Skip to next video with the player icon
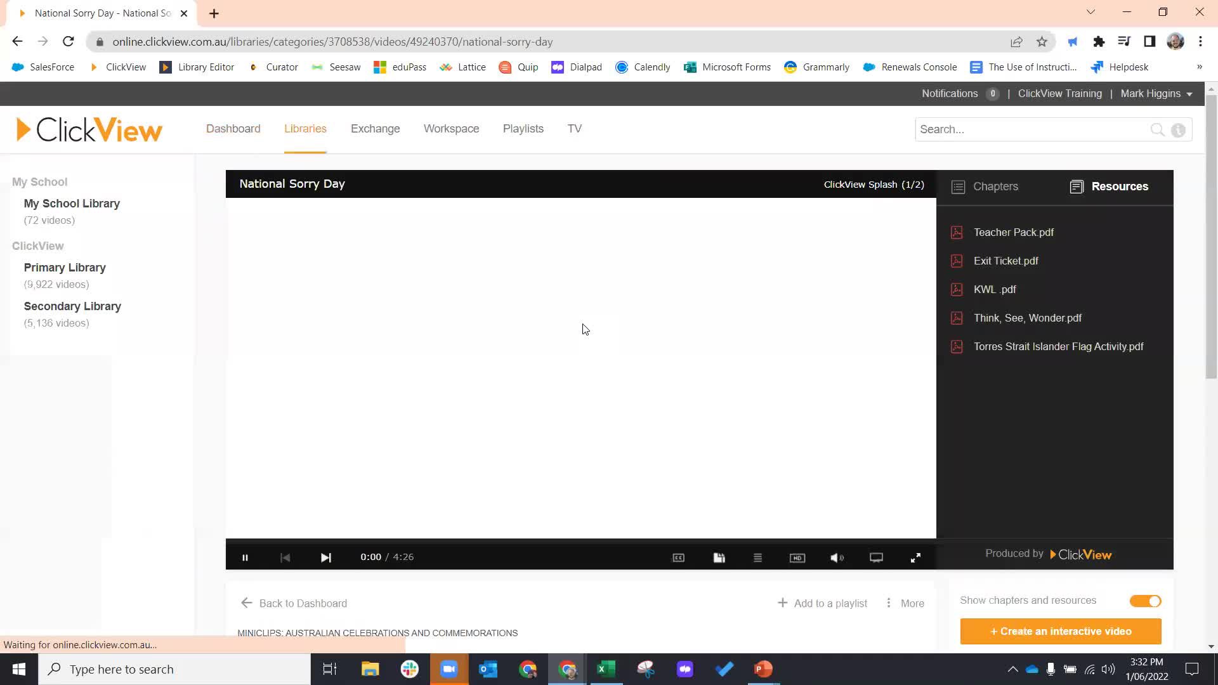 click(x=325, y=557)
